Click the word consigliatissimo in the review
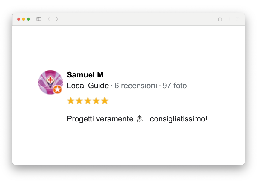This screenshot has width=257, height=186. (179, 119)
